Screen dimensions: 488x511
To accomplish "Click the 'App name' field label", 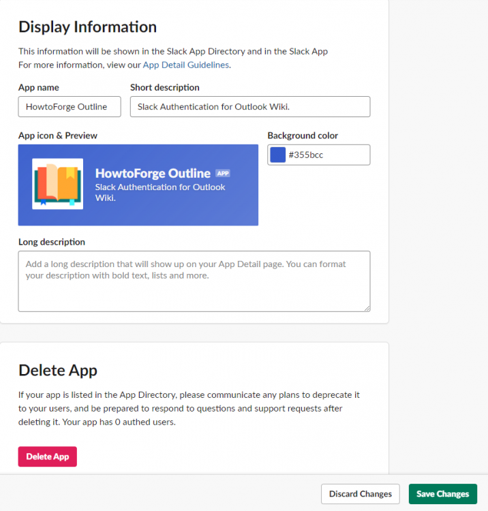I will (x=38, y=87).
